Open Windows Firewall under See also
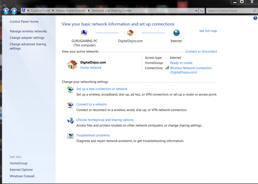The width and height of the screenshot is (258, 184). (x=22, y=176)
